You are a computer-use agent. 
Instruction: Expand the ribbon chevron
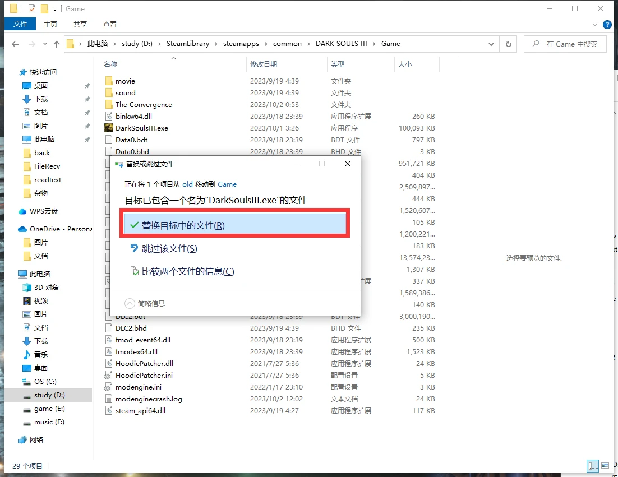[x=595, y=25]
